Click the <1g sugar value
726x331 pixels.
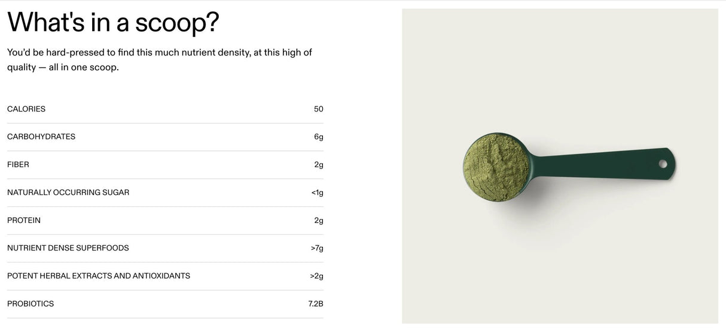click(x=317, y=193)
